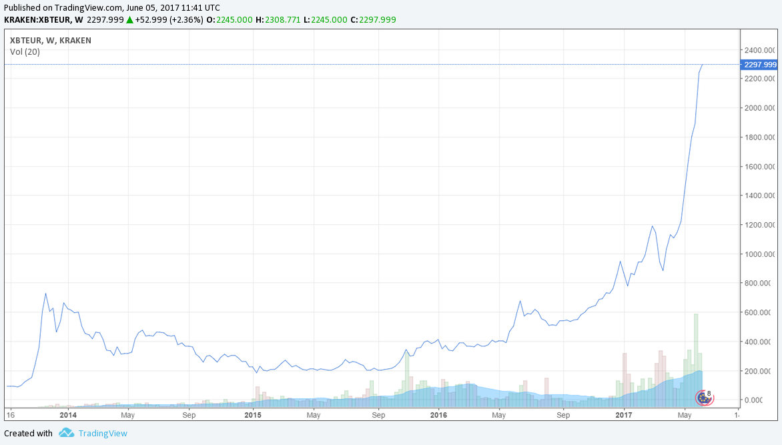Click the 2014 label on the time axis
This screenshot has height=445, width=782.
click(x=68, y=415)
